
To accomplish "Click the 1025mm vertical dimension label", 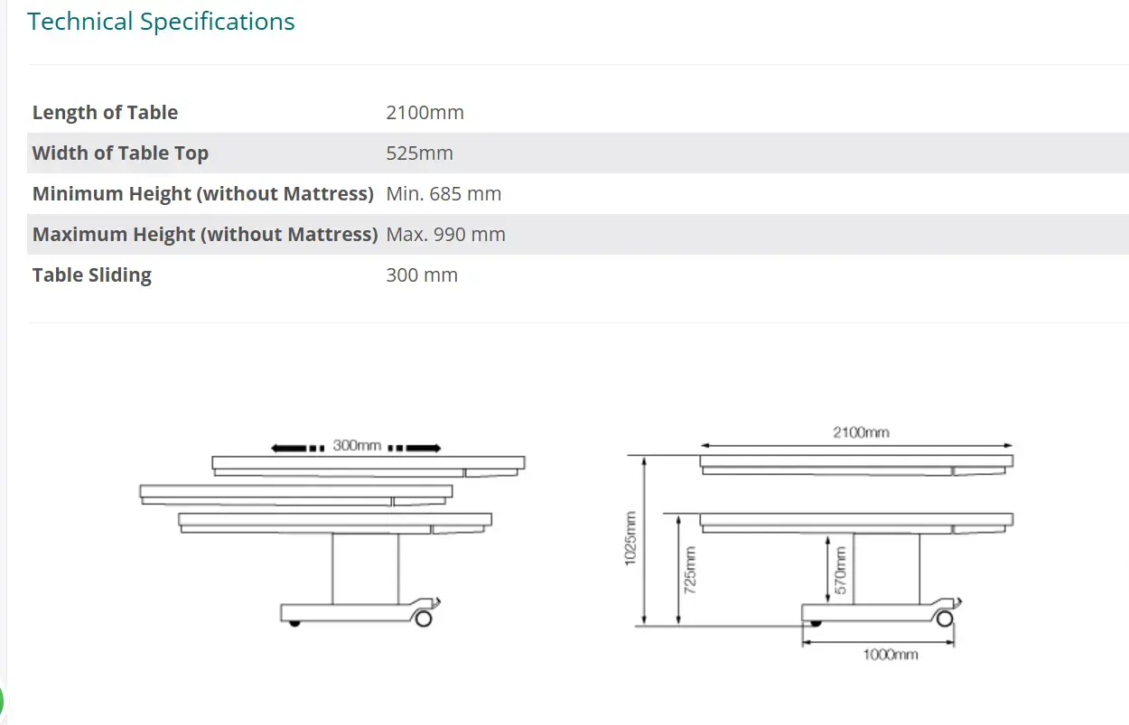I will [630, 539].
